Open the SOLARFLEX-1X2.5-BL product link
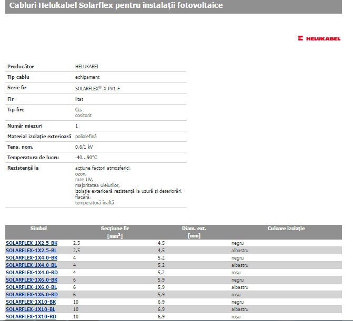The width and height of the screenshot is (353, 321). 31,251
